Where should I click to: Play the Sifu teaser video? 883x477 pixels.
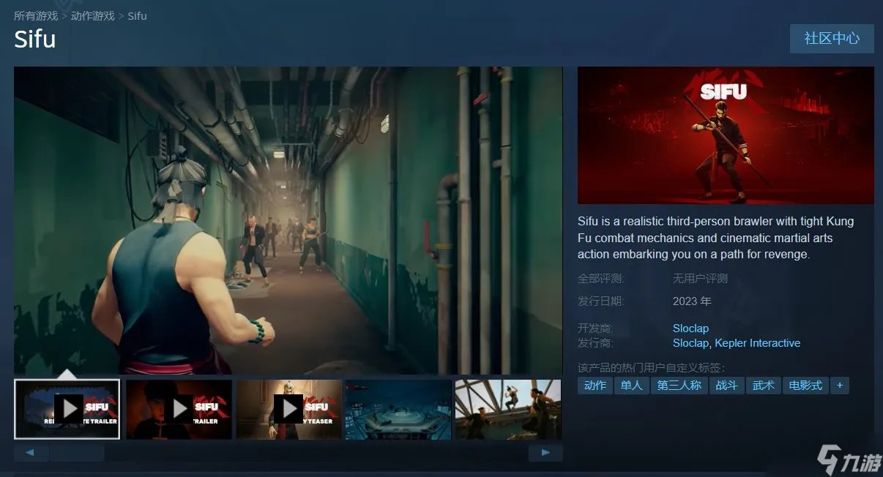click(288, 408)
